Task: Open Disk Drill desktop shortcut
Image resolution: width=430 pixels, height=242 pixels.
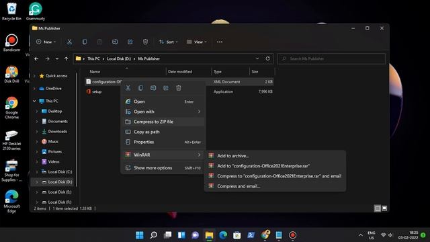Action: point(11,74)
